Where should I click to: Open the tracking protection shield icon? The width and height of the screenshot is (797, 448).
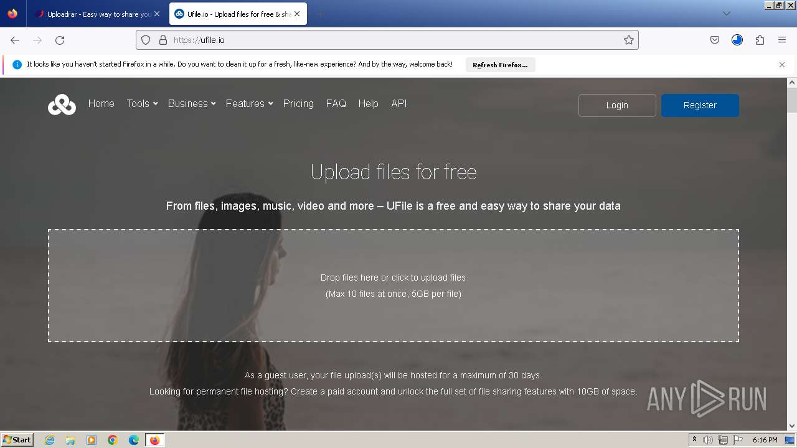click(x=146, y=40)
